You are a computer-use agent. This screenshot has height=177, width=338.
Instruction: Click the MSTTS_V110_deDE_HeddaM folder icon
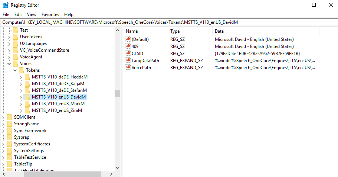27,77
